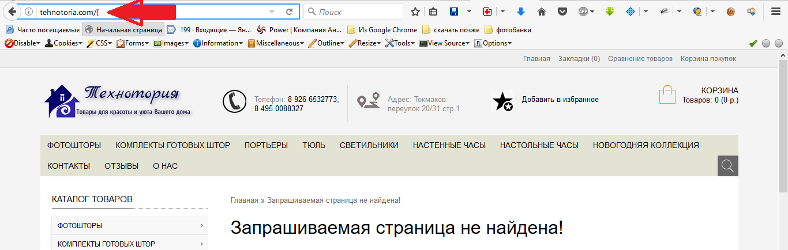Viewport: 788px width, 250px height.
Task: Expand the dropdown beside the blue diamond icon
Action: 646,12
